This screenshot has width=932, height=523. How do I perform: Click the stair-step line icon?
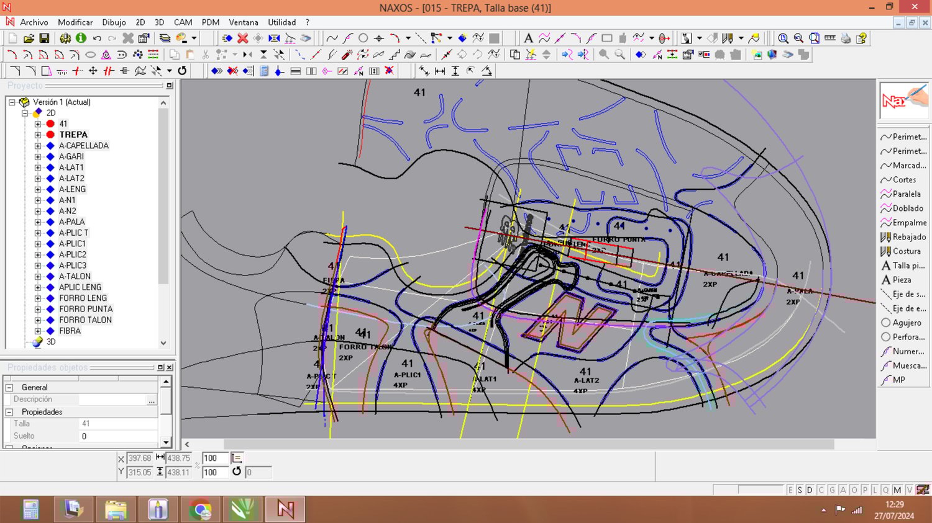point(394,55)
